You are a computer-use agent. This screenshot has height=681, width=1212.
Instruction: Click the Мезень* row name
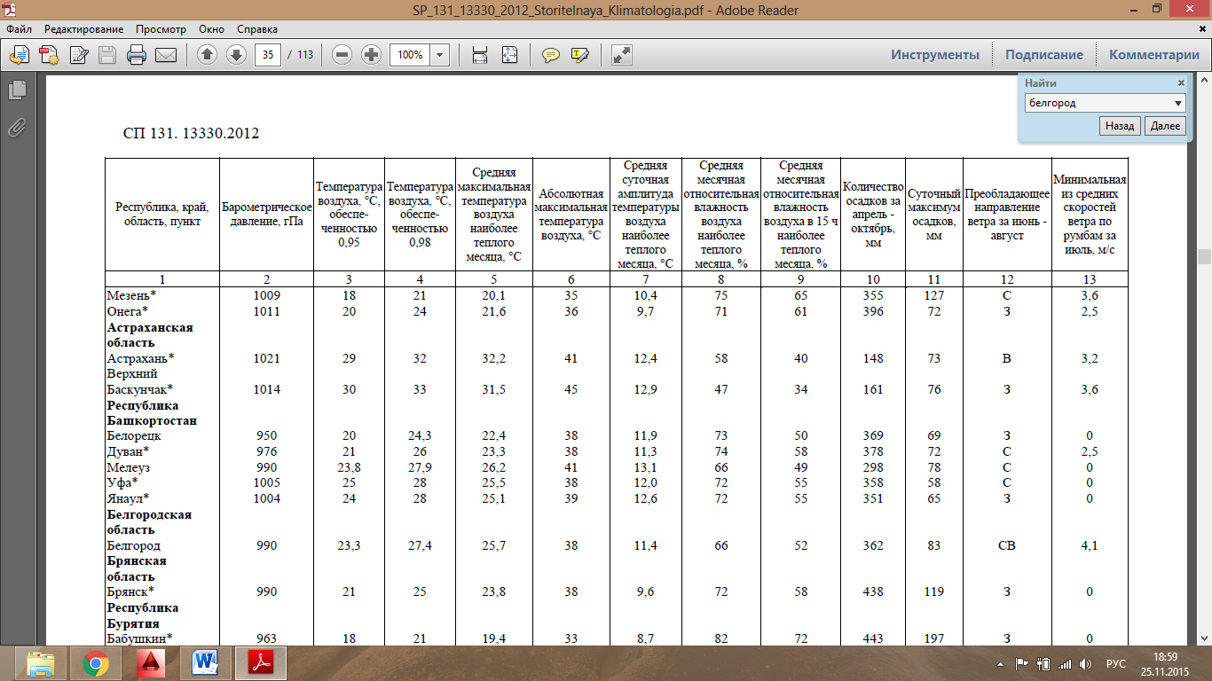point(132,294)
